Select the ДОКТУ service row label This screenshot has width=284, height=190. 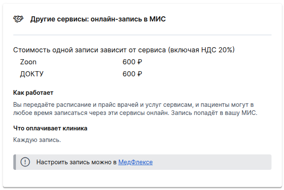[x=32, y=74]
